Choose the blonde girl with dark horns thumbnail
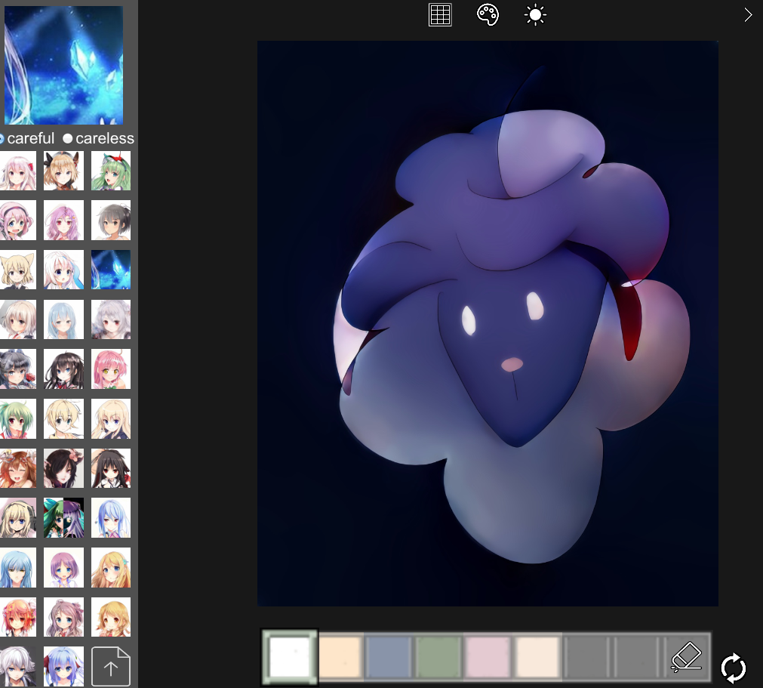763x688 pixels. pyautogui.click(x=63, y=171)
